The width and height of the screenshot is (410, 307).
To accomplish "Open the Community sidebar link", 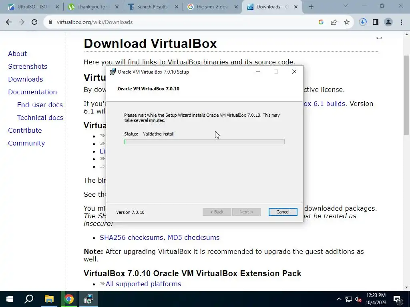I will click(26, 143).
